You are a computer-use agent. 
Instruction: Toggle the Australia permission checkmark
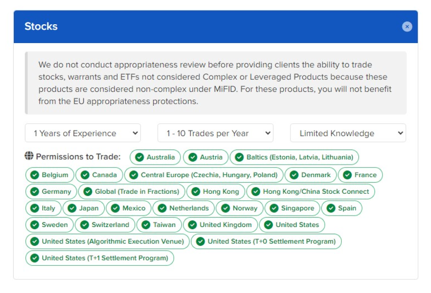tap(139, 157)
